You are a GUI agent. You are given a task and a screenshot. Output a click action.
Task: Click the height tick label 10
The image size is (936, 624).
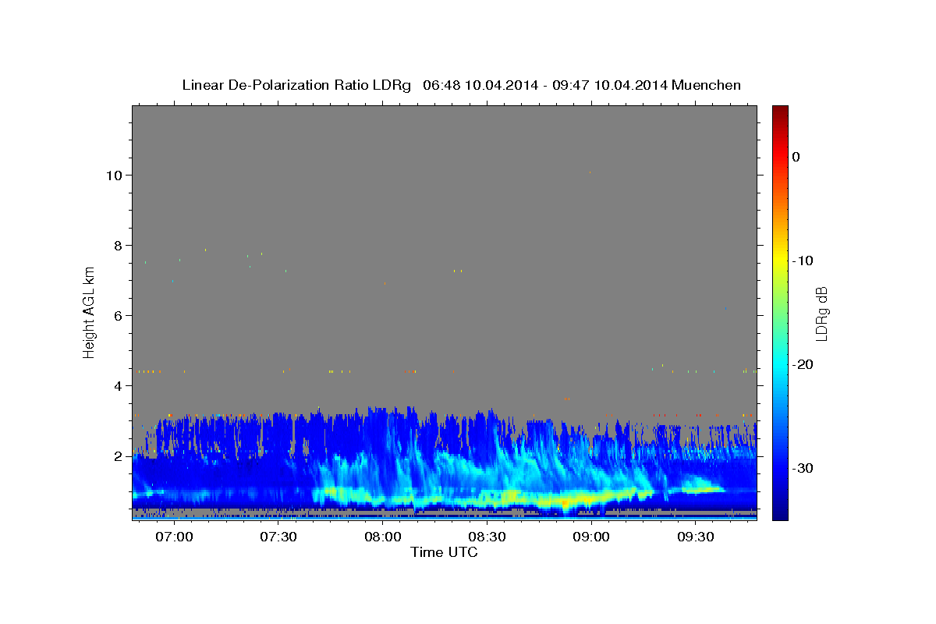click(116, 175)
